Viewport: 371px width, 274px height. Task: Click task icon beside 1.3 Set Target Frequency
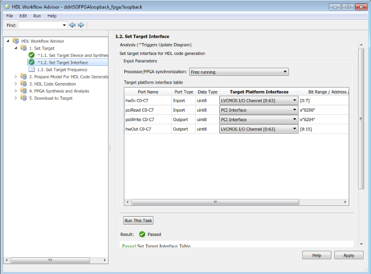[x=32, y=69]
